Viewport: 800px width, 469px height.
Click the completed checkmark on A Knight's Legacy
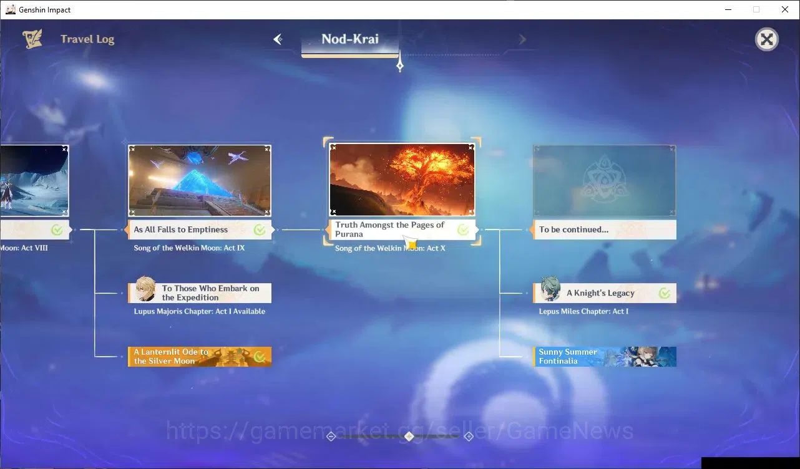tap(665, 293)
